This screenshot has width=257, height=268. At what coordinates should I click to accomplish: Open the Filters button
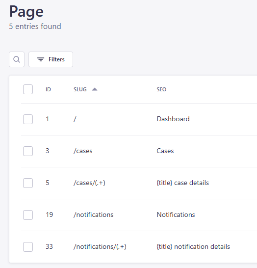(51, 59)
